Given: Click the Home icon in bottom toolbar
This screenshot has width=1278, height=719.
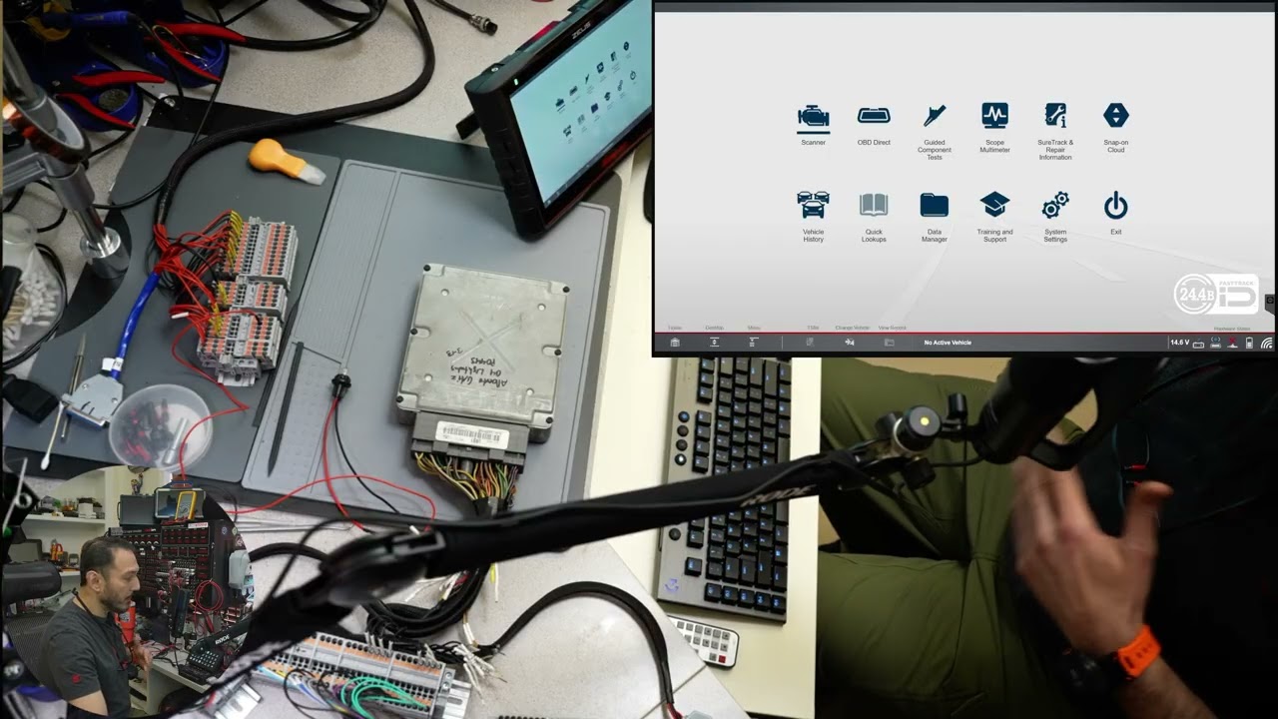Looking at the screenshot, I should pyautogui.click(x=675, y=343).
